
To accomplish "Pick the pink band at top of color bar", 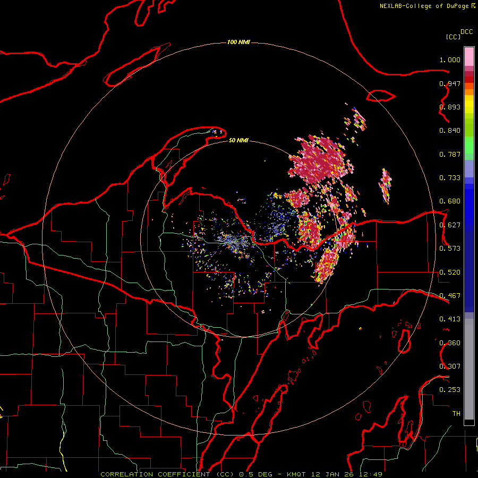I will (x=469, y=57).
